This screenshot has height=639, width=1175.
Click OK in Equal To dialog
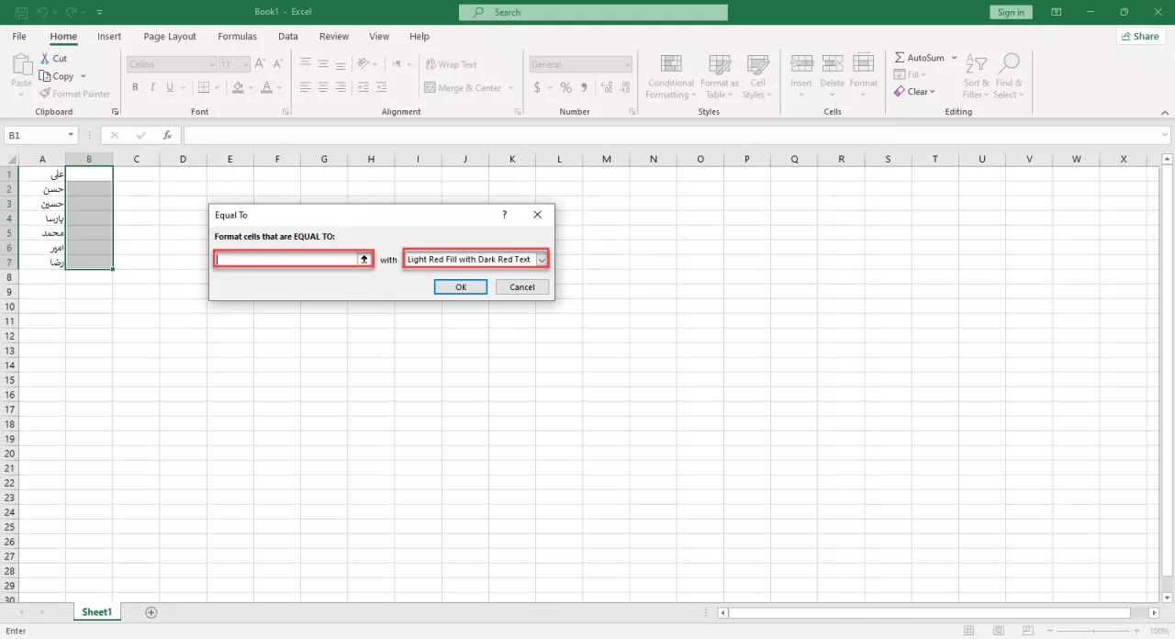pos(461,286)
